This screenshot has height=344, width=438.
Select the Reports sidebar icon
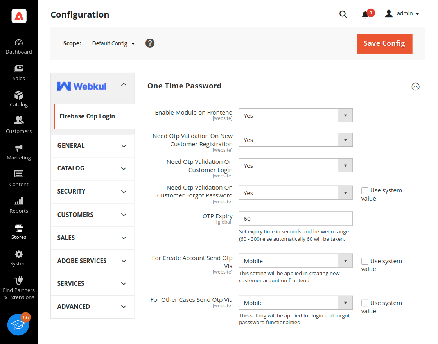click(x=18, y=204)
